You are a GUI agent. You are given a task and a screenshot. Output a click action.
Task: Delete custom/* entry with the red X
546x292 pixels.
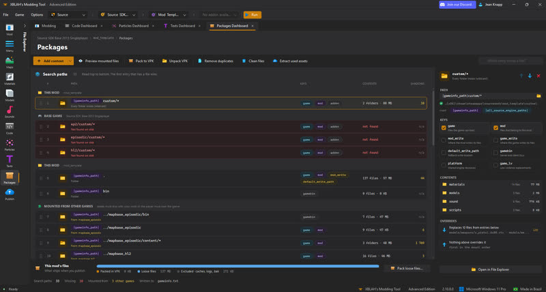click(x=538, y=76)
